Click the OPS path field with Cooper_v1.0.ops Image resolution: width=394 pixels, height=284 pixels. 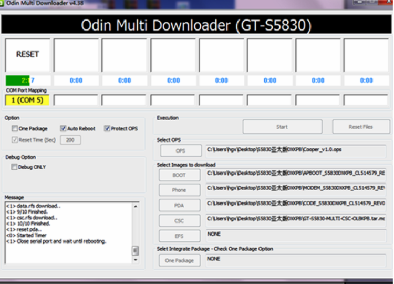click(x=296, y=150)
